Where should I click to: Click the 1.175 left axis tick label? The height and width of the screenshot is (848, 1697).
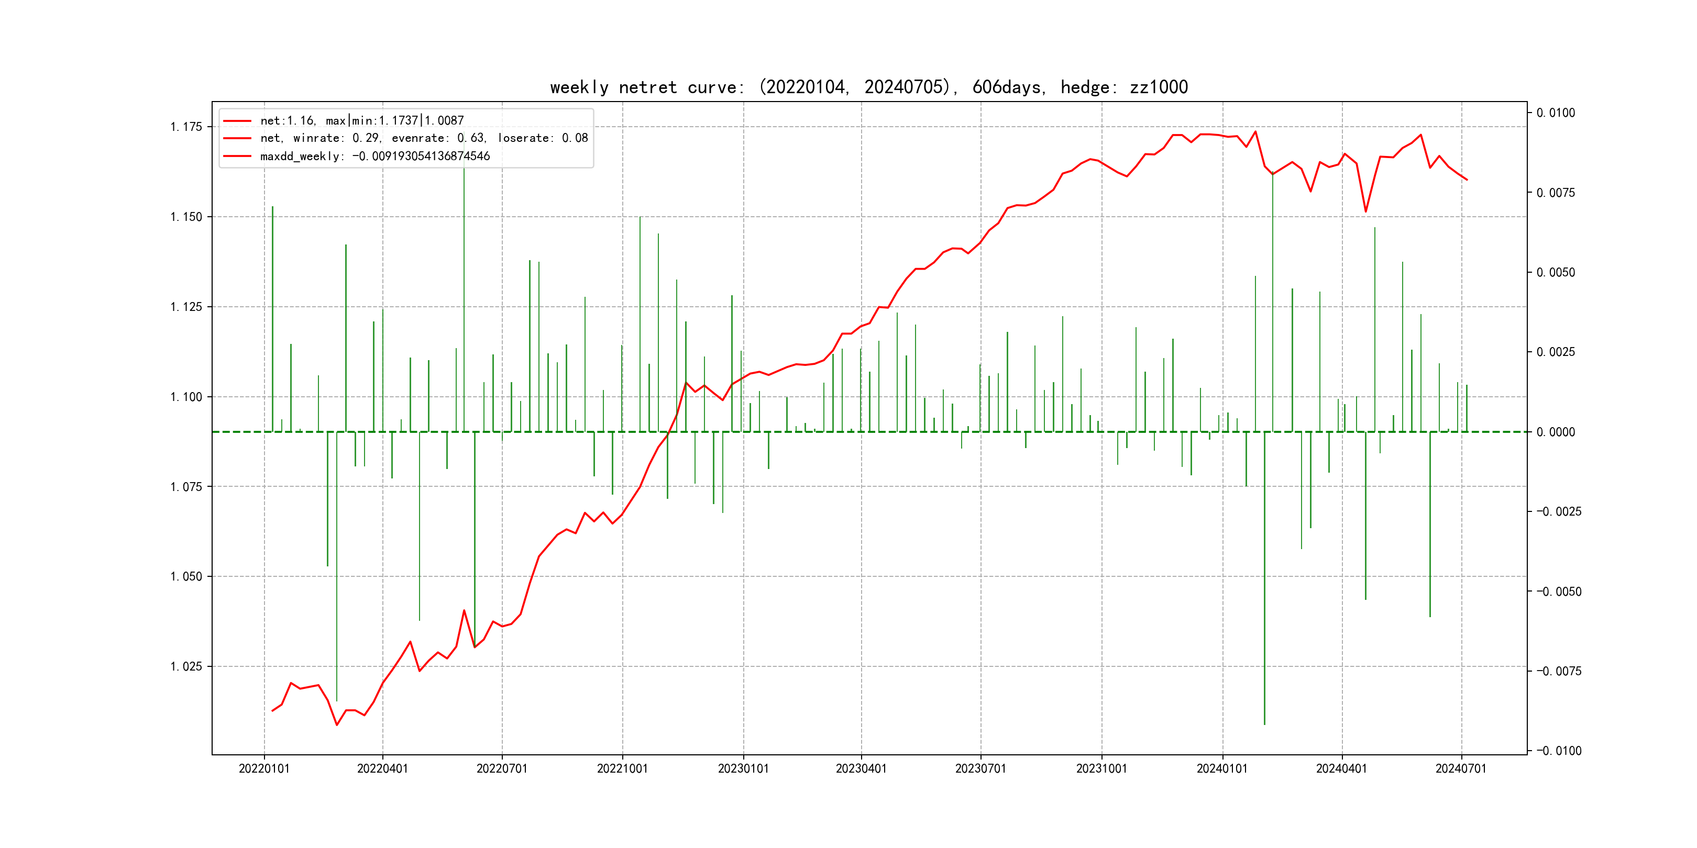186,127
